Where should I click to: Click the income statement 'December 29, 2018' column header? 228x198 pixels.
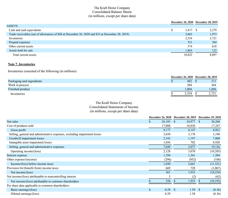(210, 117)
